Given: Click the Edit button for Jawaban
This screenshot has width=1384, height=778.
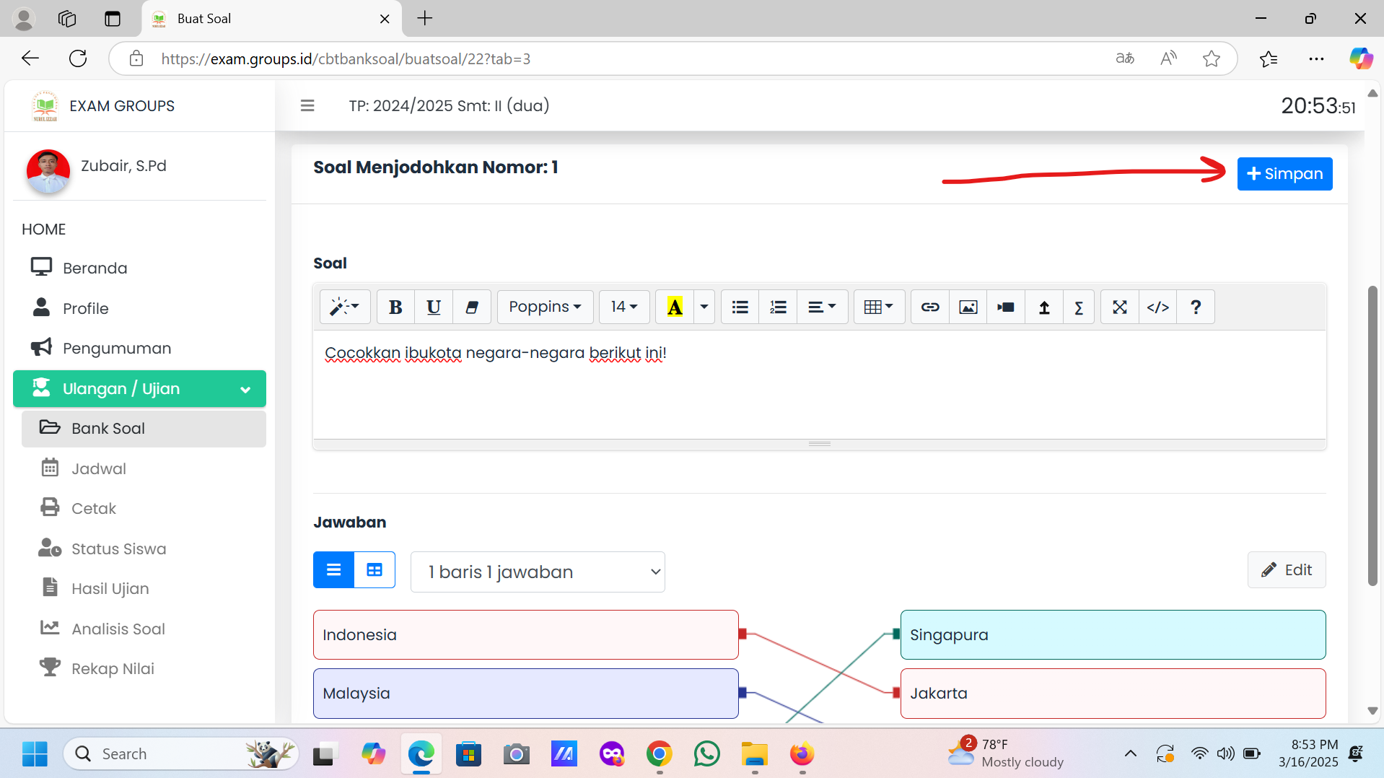Looking at the screenshot, I should 1287,570.
